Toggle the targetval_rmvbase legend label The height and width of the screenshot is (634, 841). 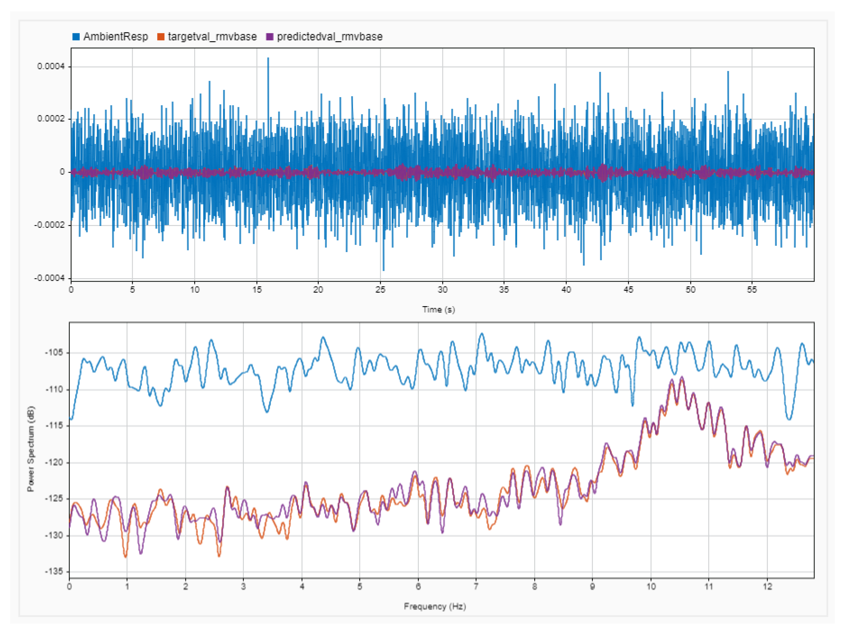click(x=212, y=37)
